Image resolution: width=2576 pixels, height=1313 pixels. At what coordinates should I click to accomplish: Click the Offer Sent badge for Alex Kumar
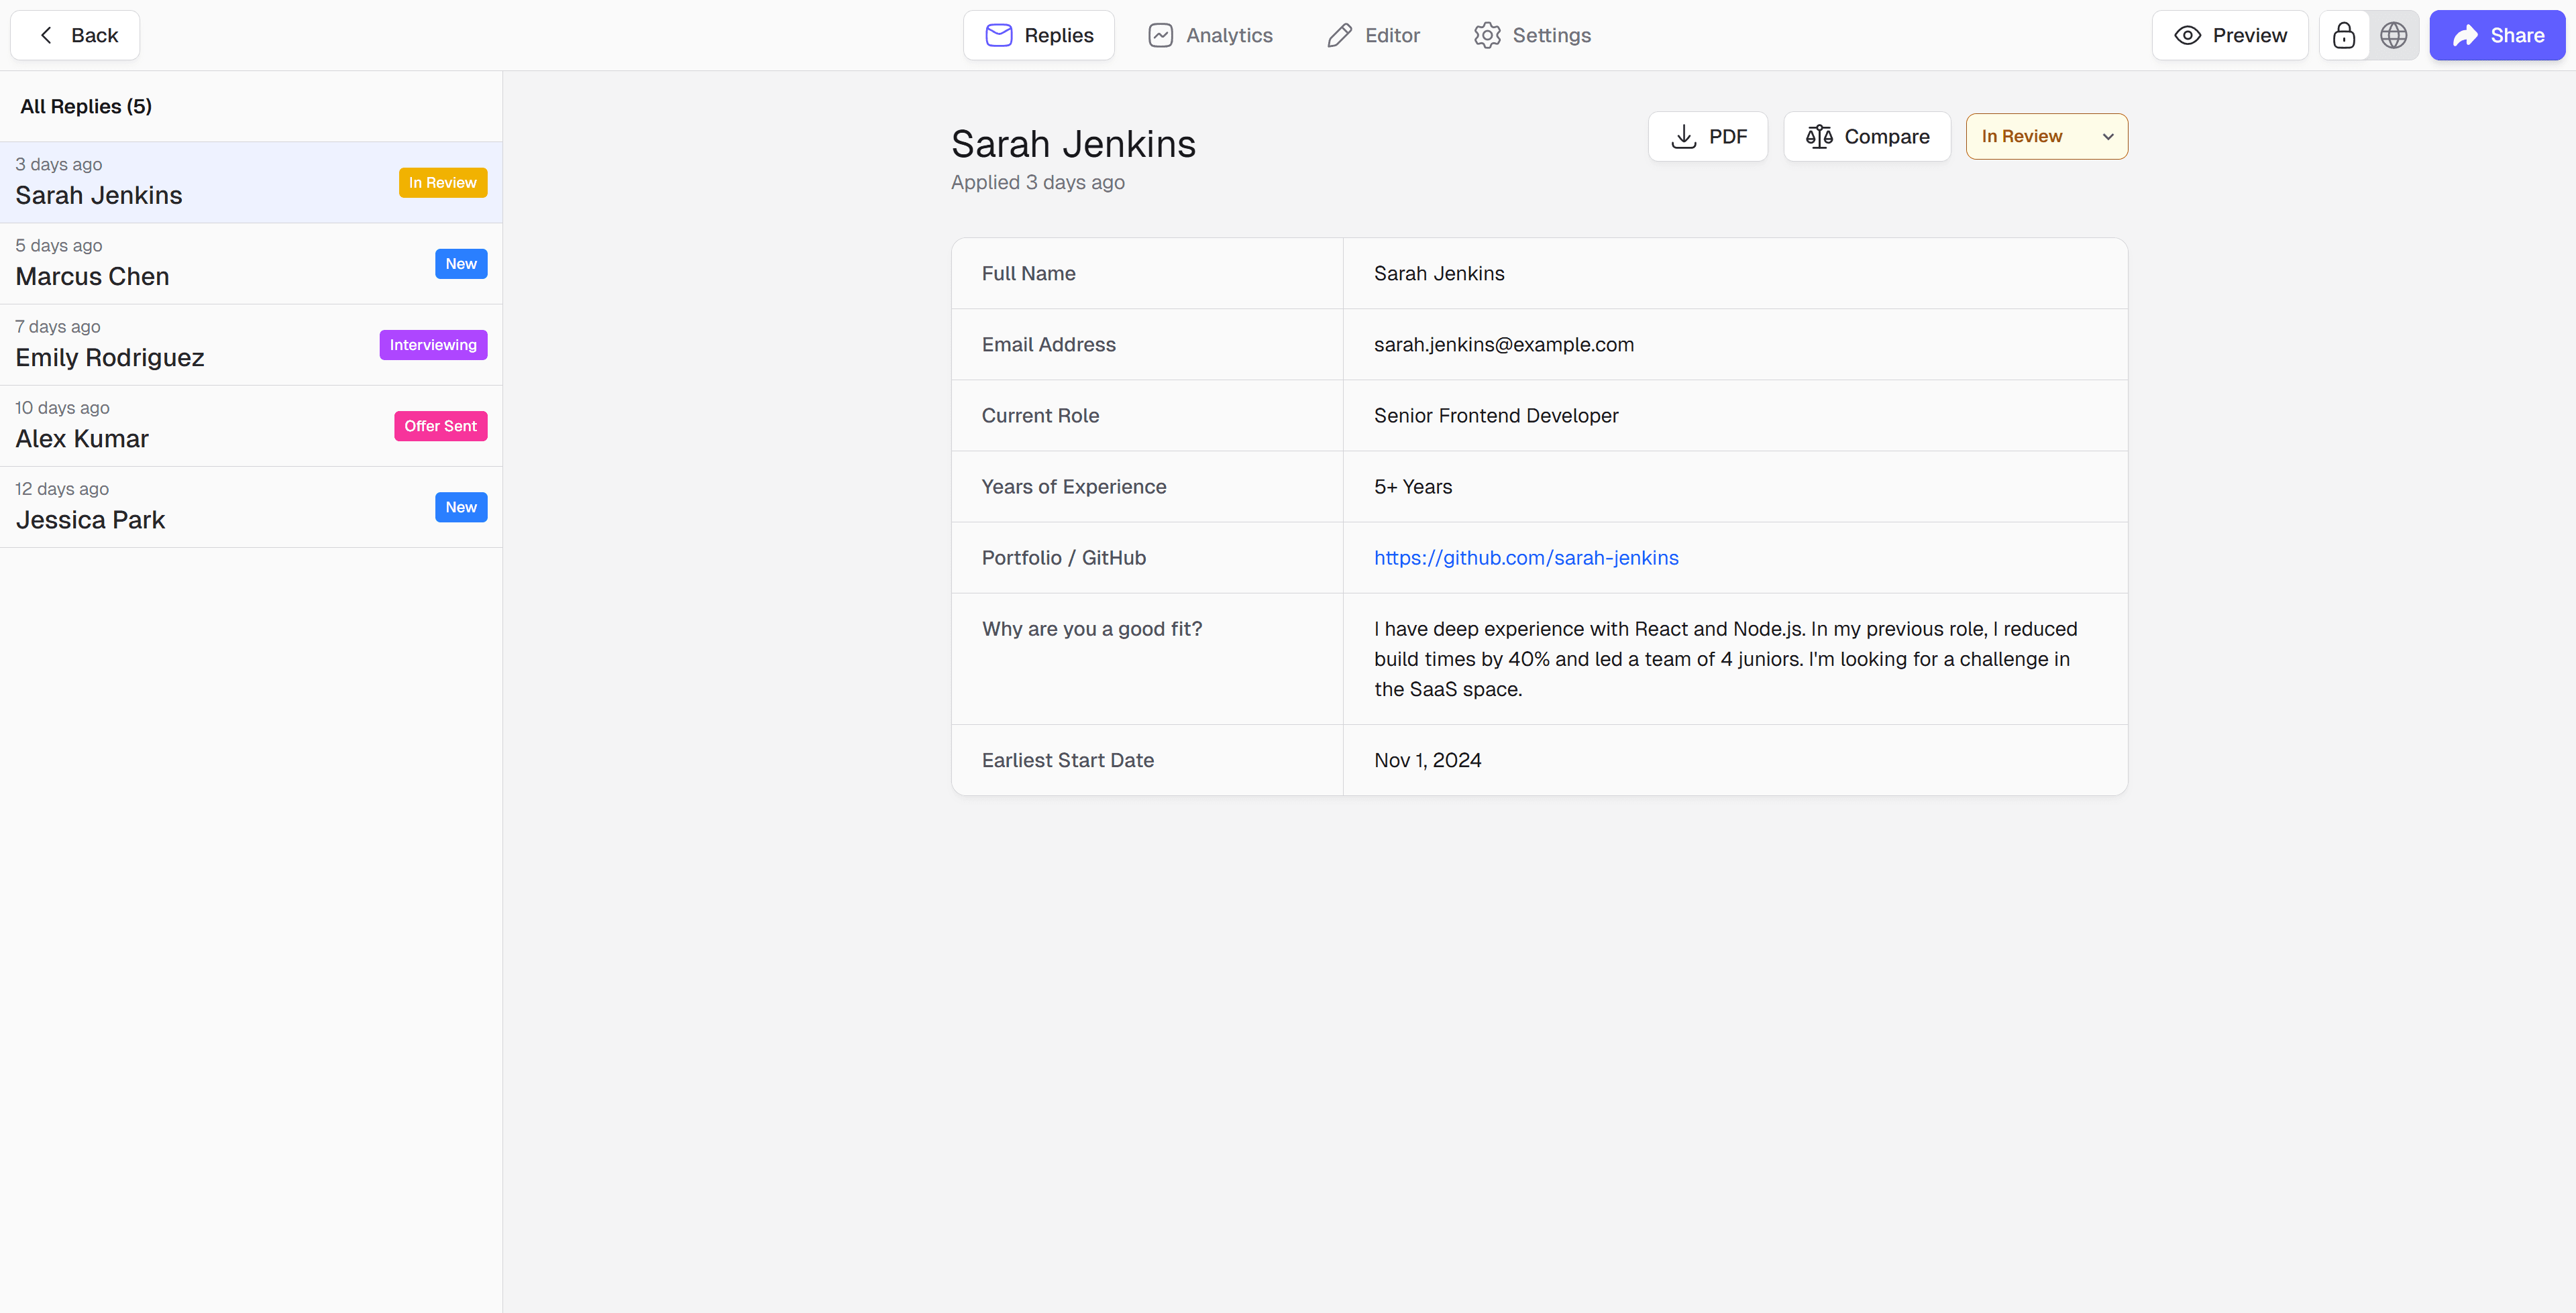click(440, 426)
